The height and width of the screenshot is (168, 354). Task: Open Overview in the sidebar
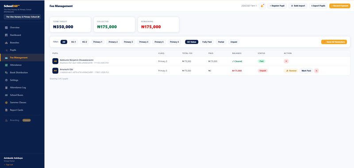pyautogui.click(x=22, y=28)
